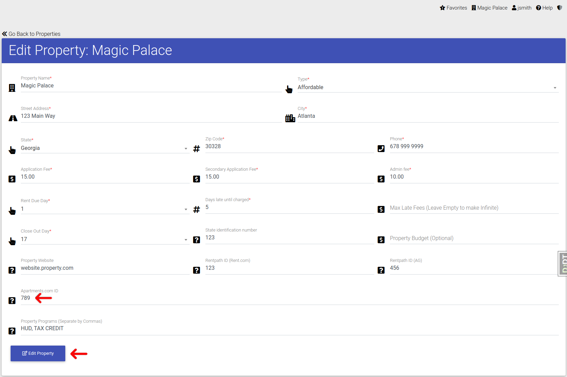567x377 pixels.
Task: Click the Zip Code field
Action: coord(289,146)
